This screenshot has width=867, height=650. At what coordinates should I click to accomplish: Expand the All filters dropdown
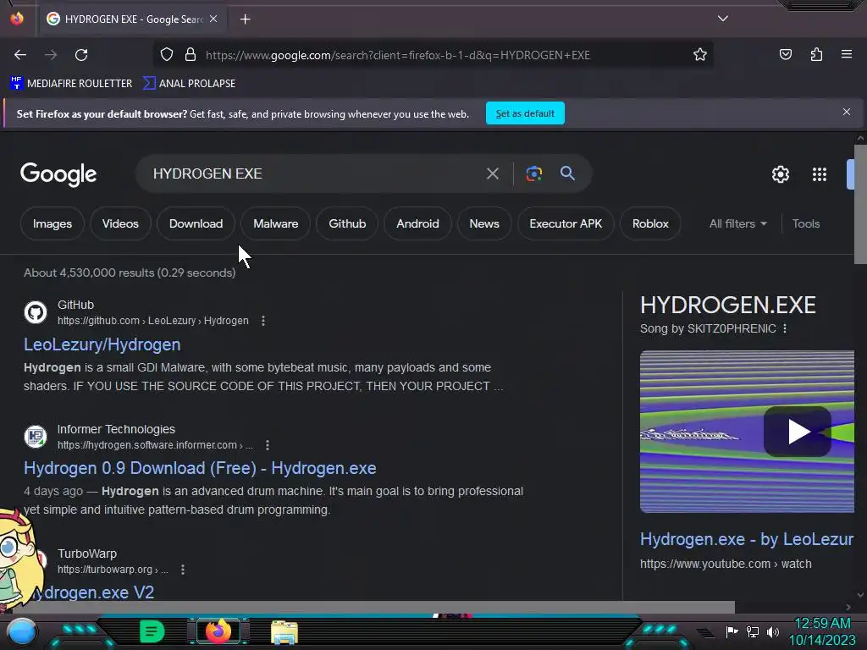point(738,223)
